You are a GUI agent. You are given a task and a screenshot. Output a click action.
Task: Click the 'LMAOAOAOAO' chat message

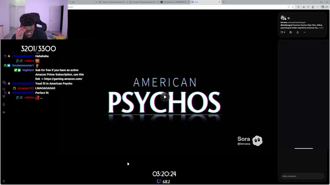click(x=45, y=88)
